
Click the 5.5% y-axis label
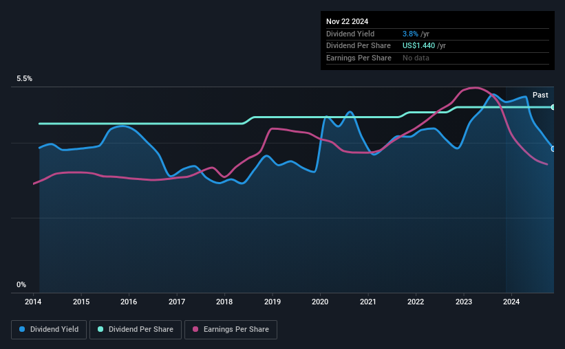25,79
